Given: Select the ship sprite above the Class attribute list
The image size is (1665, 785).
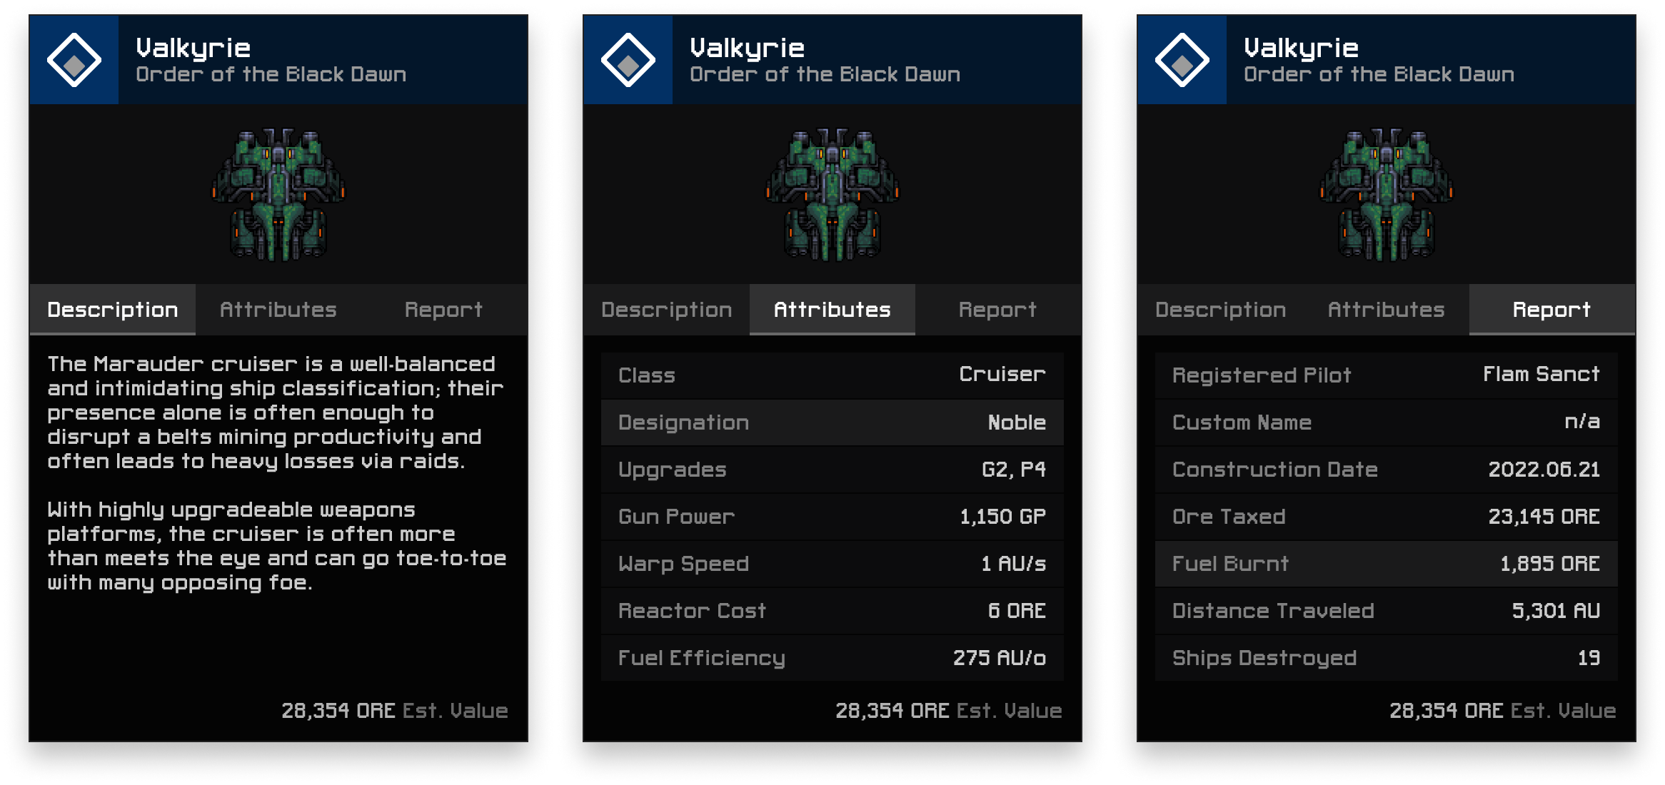Looking at the screenshot, I should [832, 194].
